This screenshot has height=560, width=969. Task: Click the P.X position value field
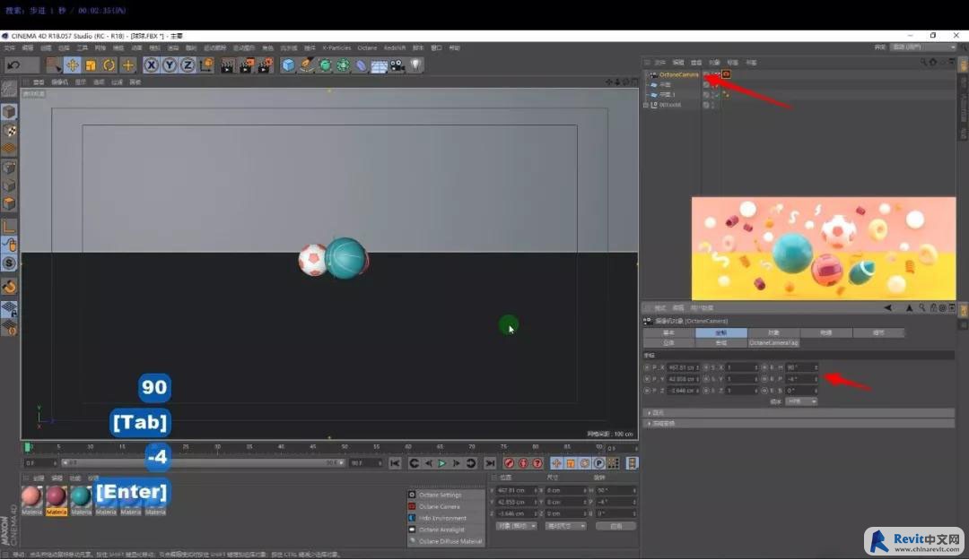[684, 367]
